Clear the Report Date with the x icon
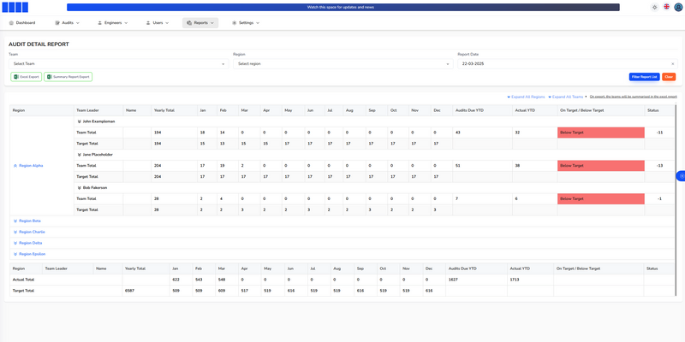The width and height of the screenshot is (685, 342). tap(672, 63)
